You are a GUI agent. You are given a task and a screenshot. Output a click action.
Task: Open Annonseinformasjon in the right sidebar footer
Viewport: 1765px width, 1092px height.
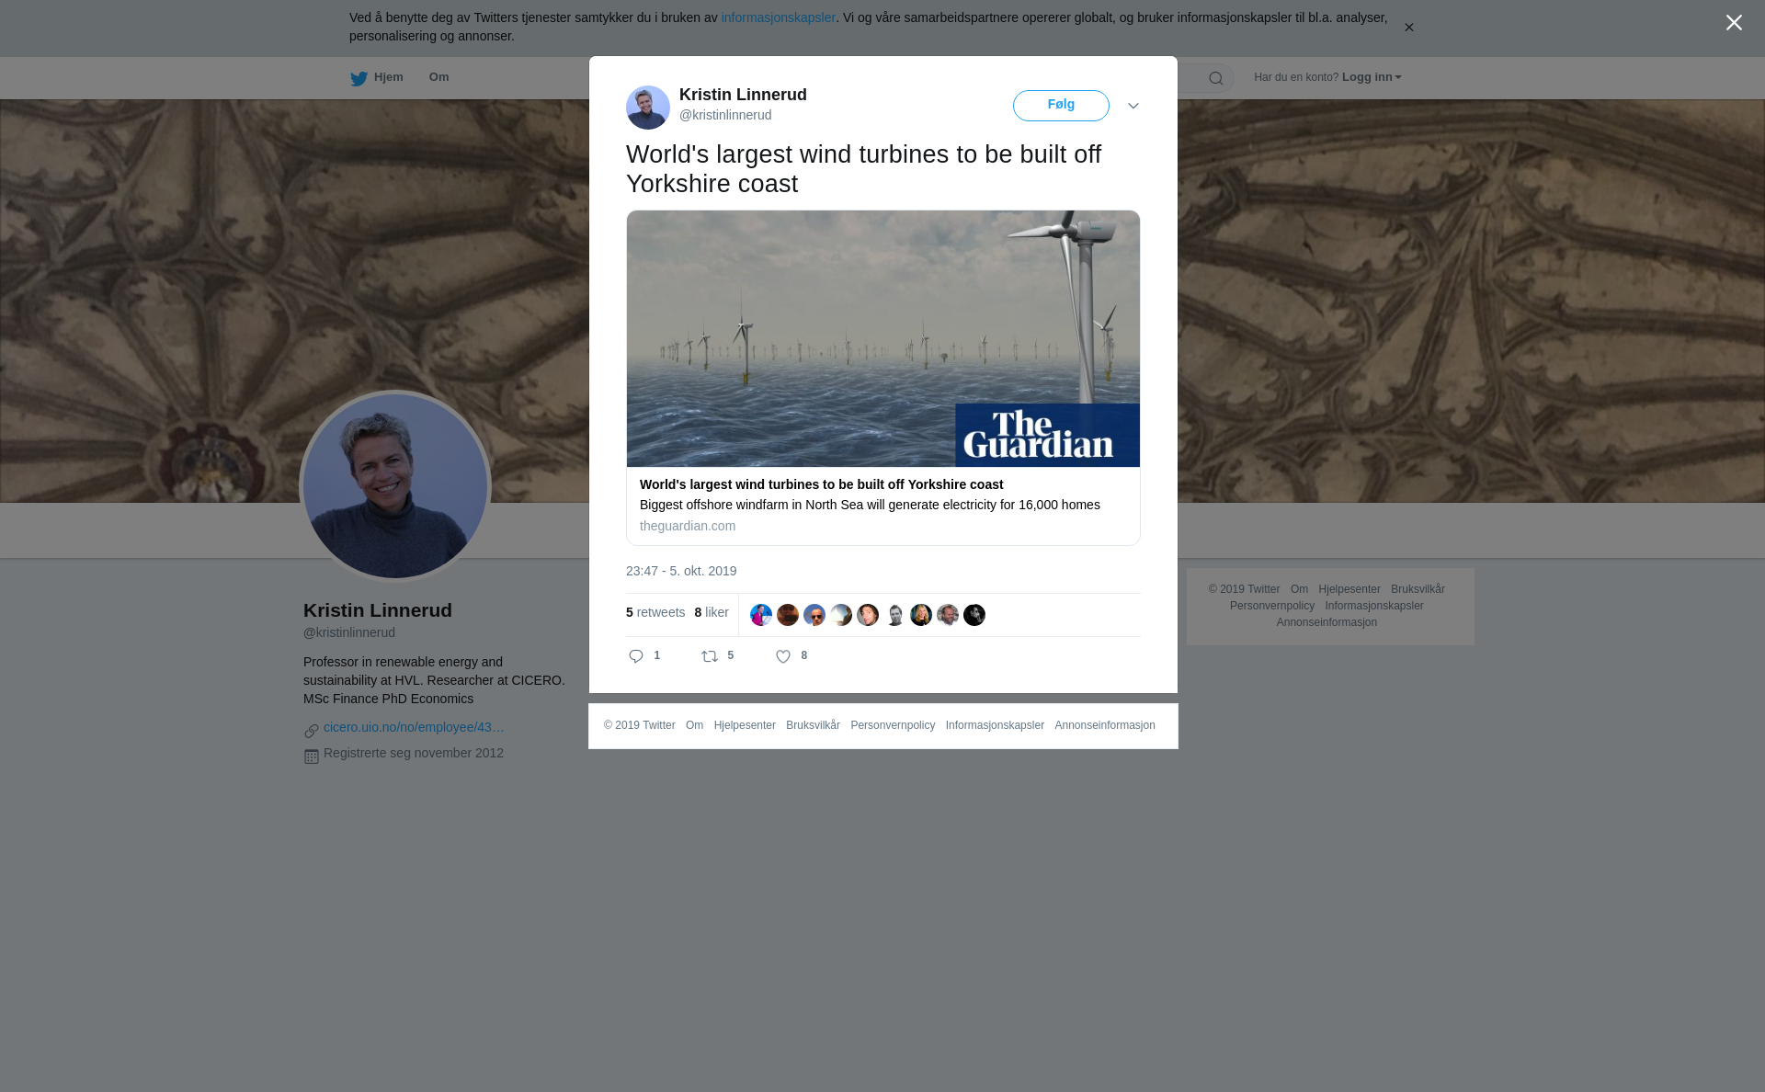pos(1327,622)
